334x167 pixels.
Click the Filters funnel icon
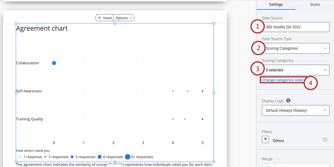point(266,139)
